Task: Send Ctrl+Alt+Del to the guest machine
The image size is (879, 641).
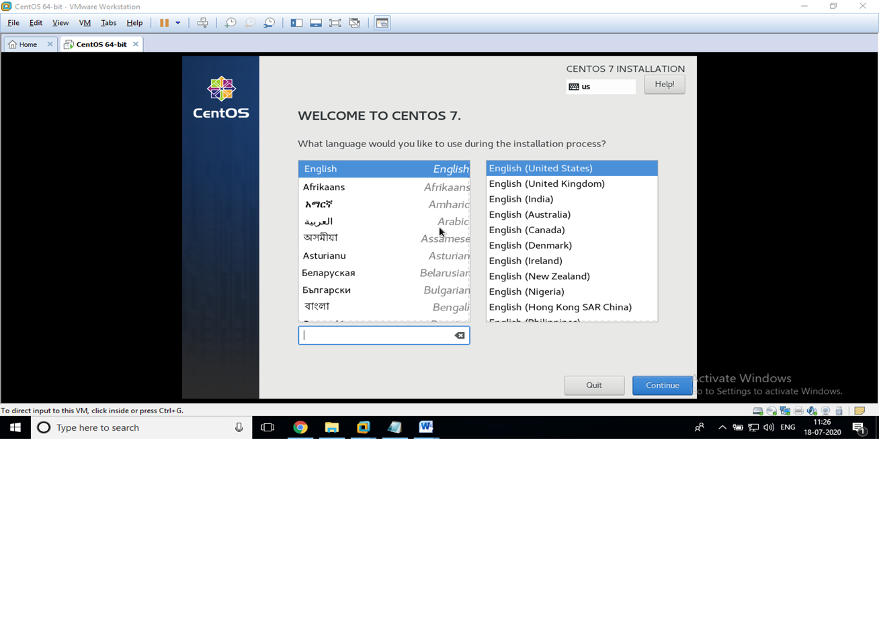Action: (x=202, y=22)
